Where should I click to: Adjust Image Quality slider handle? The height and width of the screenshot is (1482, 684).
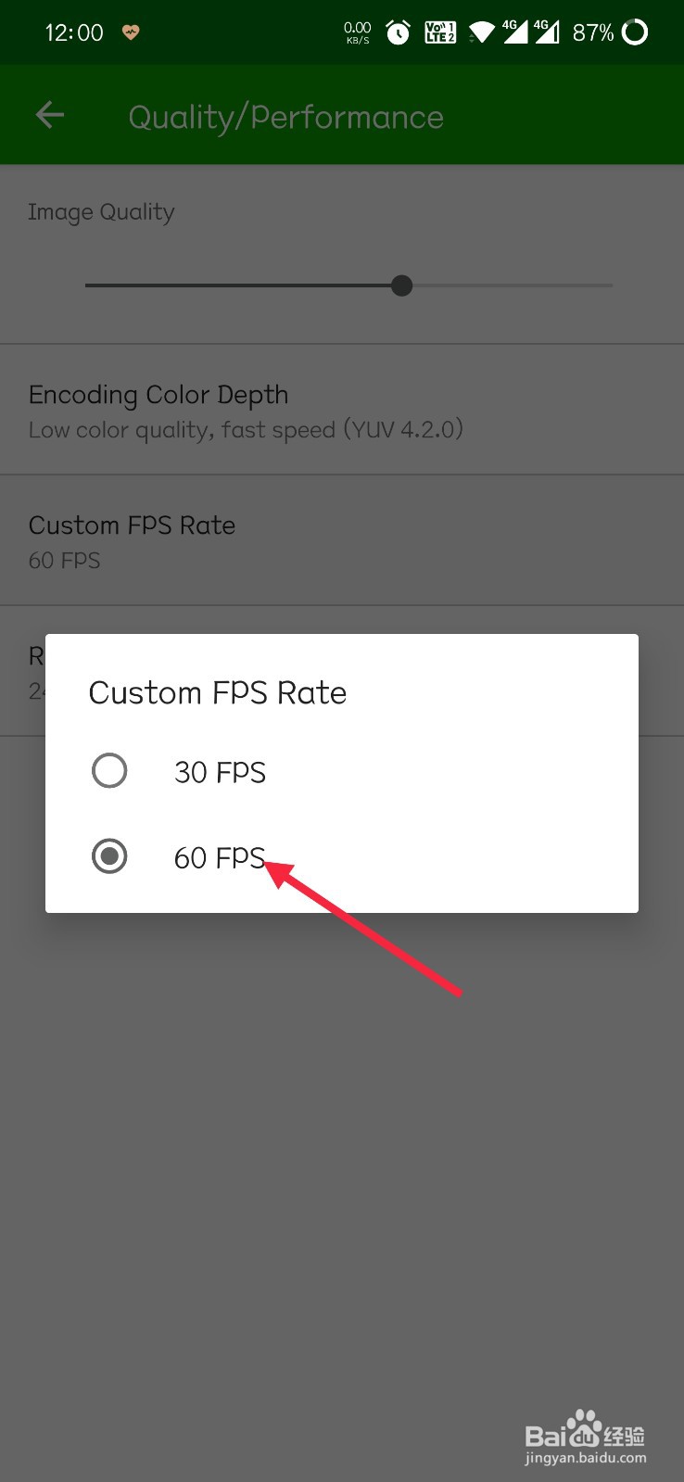tap(401, 285)
